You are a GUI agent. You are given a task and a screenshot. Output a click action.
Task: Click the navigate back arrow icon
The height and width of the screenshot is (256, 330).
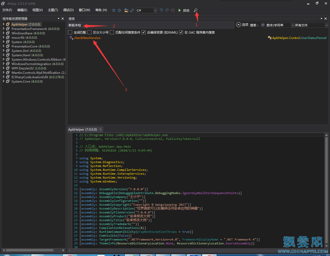click(114, 10)
